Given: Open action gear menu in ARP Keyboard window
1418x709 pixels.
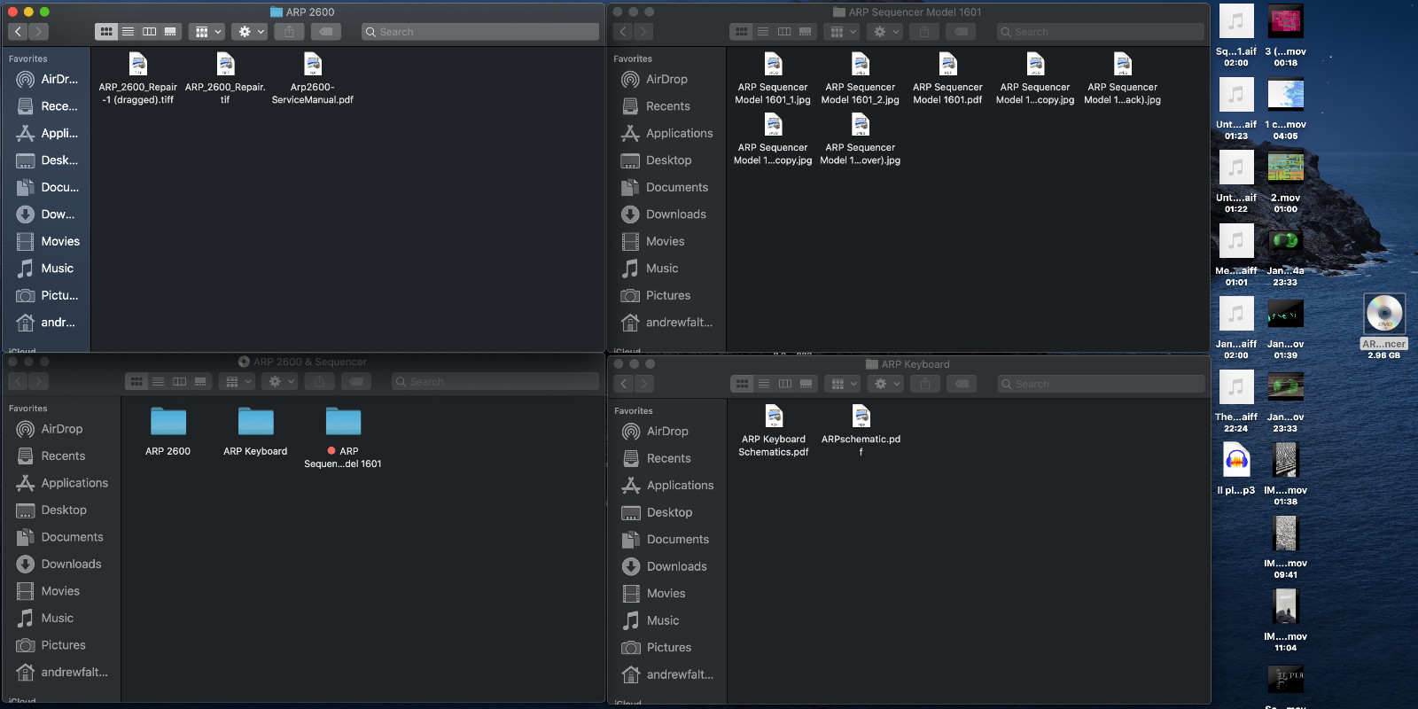Looking at the screenshot, I should 885,384.
